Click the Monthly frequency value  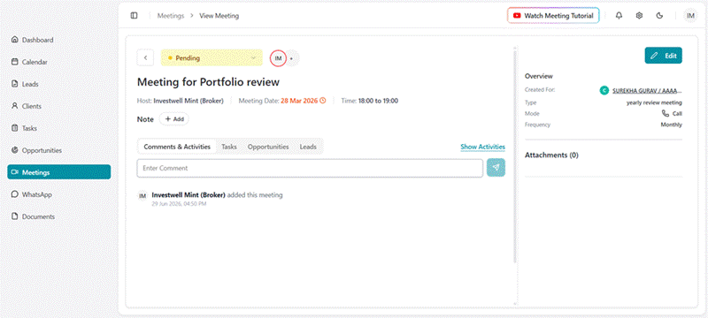tap(672, 125)
